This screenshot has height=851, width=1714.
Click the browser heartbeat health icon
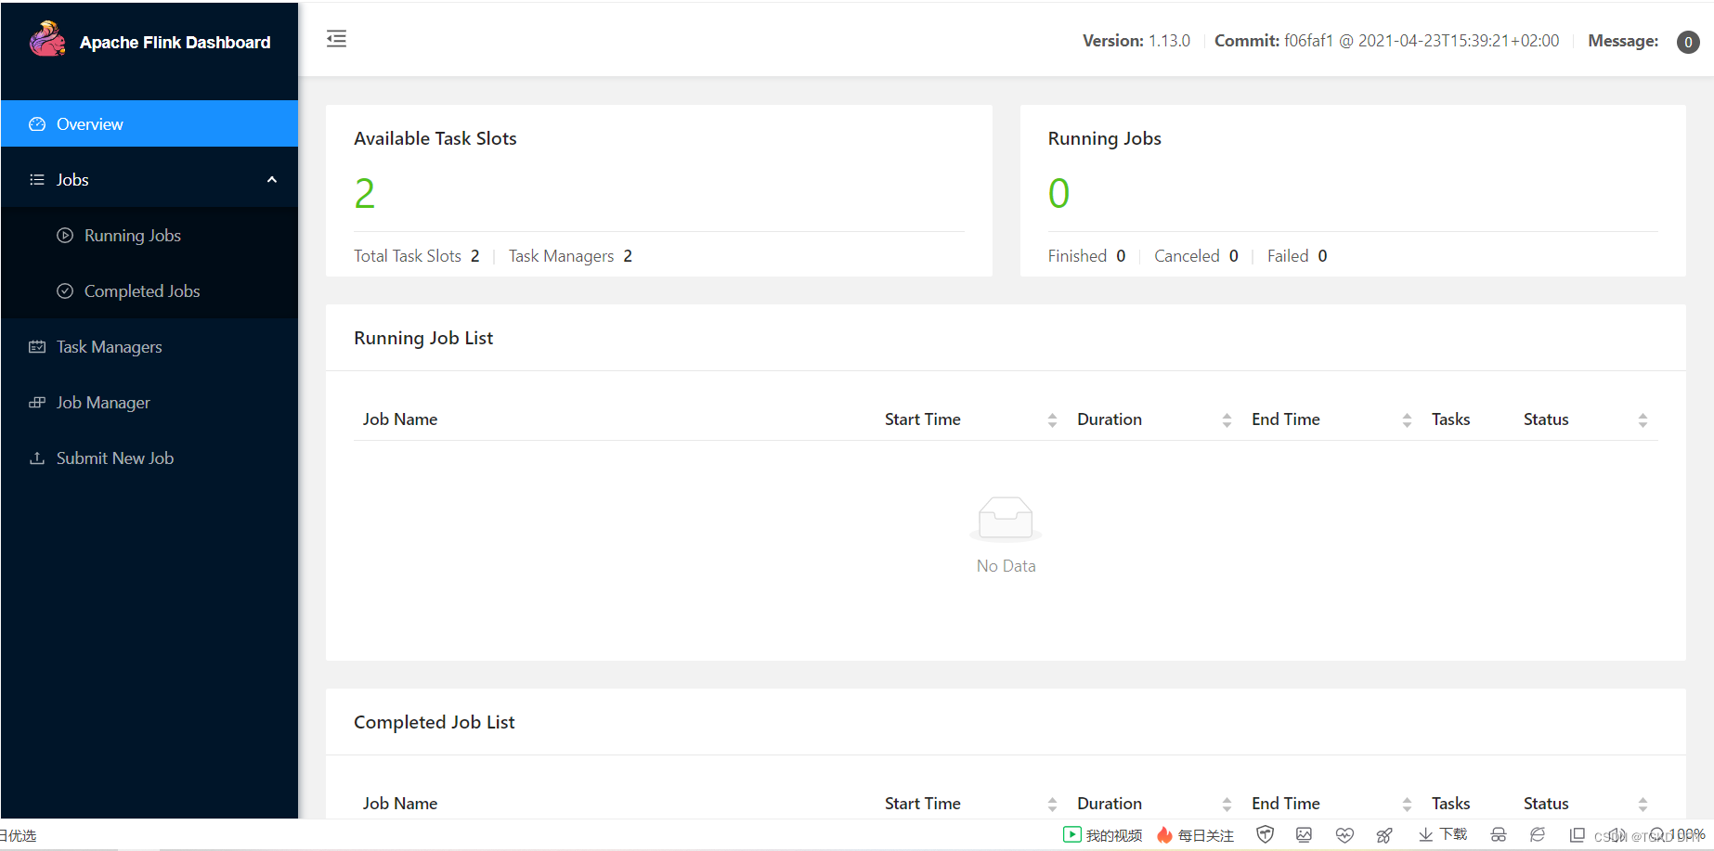[x=1344, y=834]
